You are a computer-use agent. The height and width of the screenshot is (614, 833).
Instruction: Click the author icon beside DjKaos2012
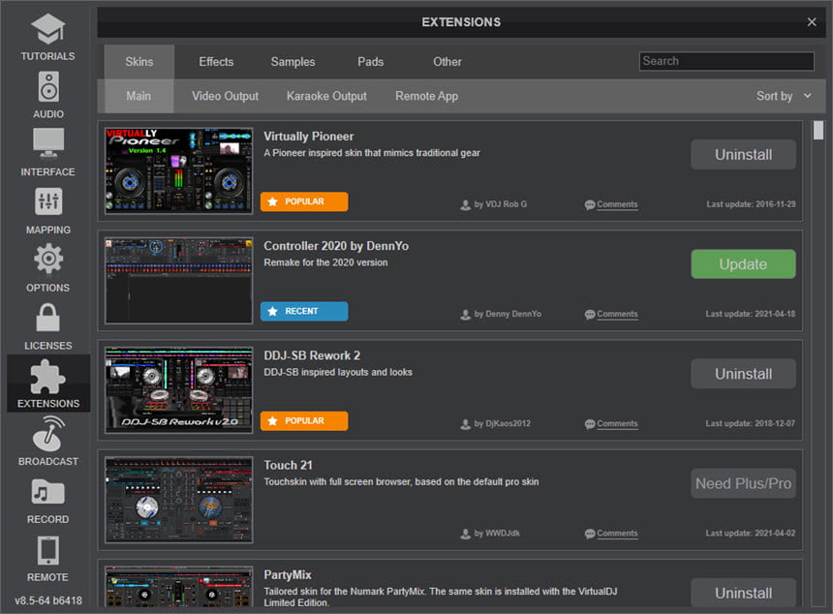pyautogui.click(x=465, y=424)
